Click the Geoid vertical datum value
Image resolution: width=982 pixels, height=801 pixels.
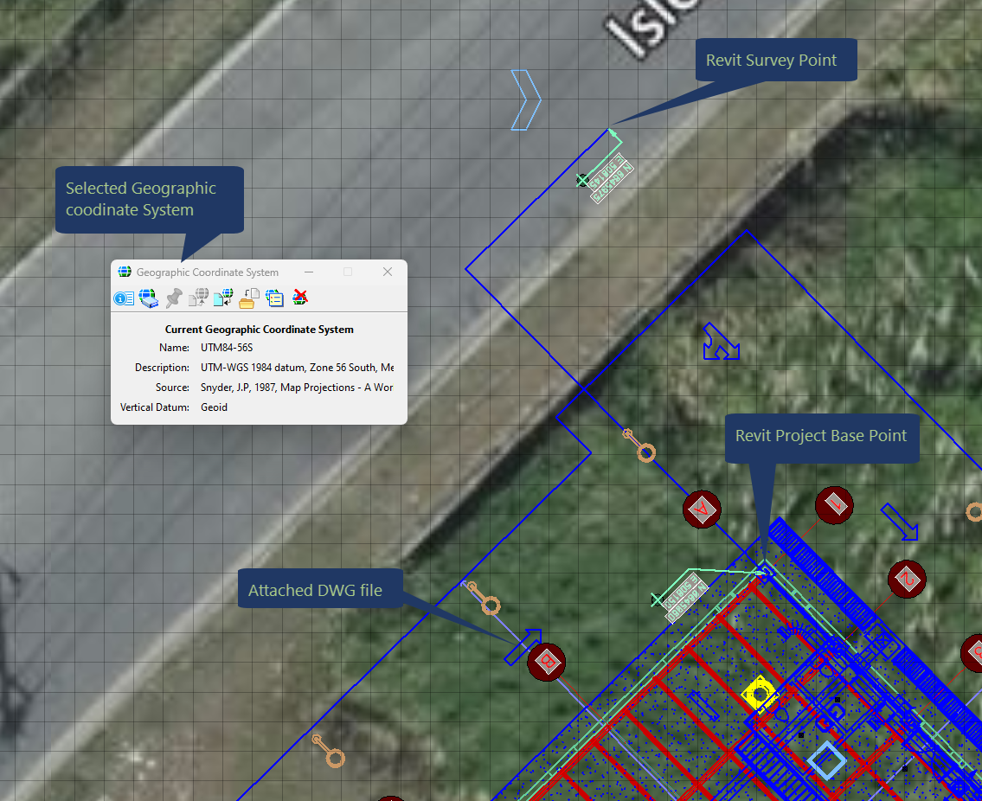point(214,407)
